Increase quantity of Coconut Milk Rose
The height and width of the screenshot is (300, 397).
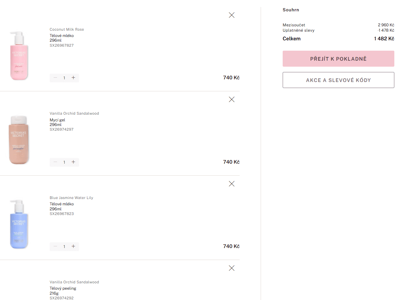tap(73, 78)
